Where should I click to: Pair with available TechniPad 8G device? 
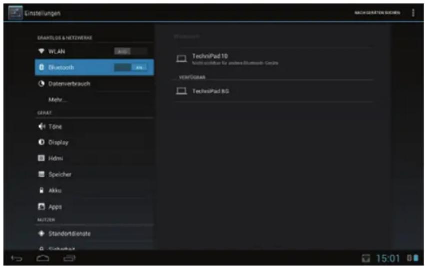[x=273, y=91]
